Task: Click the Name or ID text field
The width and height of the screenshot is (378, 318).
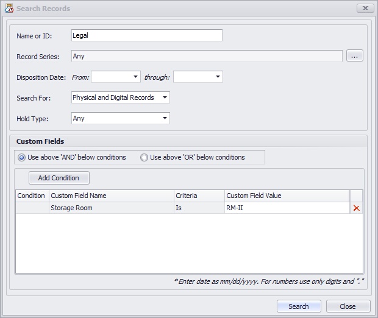Action: pos(146,35)
